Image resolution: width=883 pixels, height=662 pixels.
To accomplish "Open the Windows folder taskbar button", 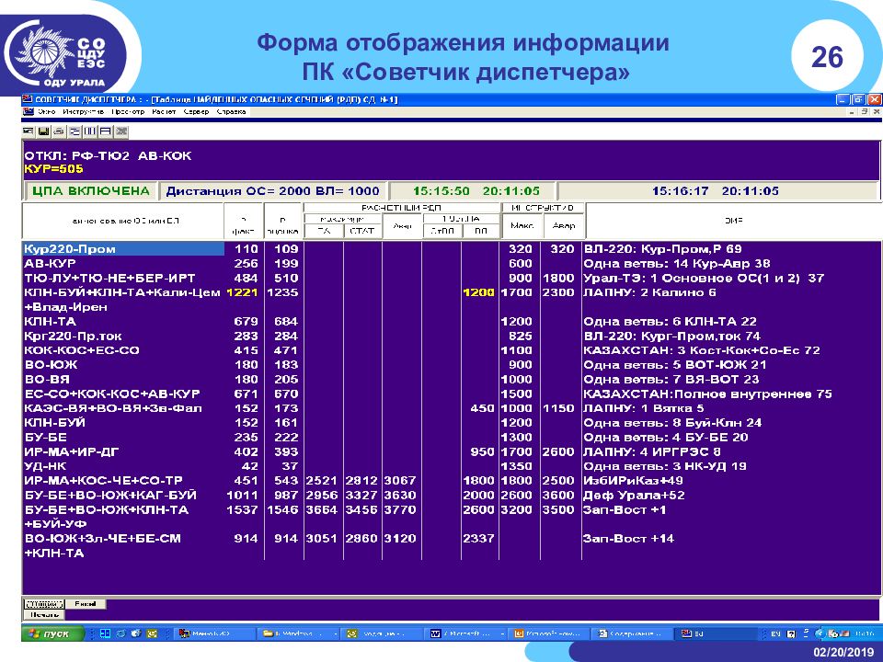I will [298, 633].
